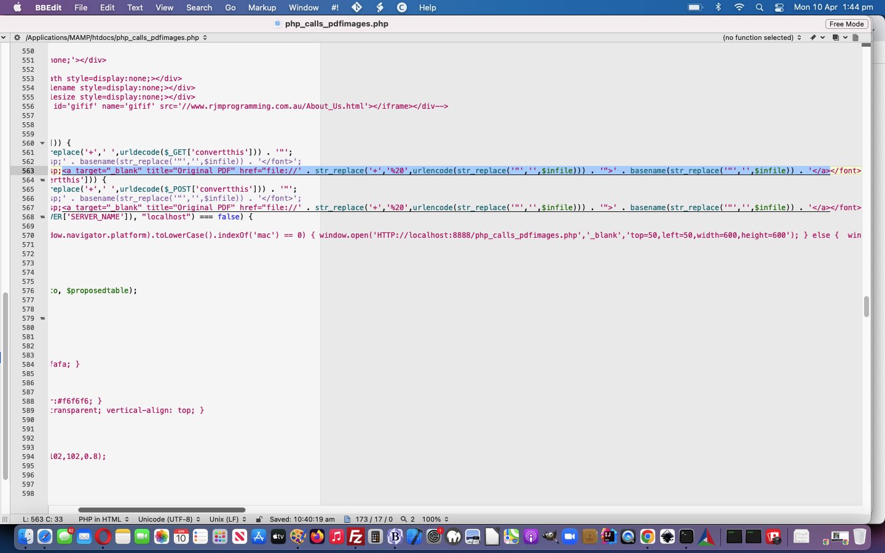Open the Search menu
The image size is (885, 553).
(x=199, y=7)
